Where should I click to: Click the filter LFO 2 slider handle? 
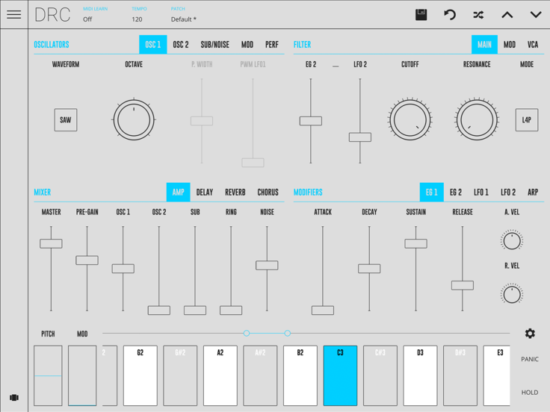click(x=360, y=137)
